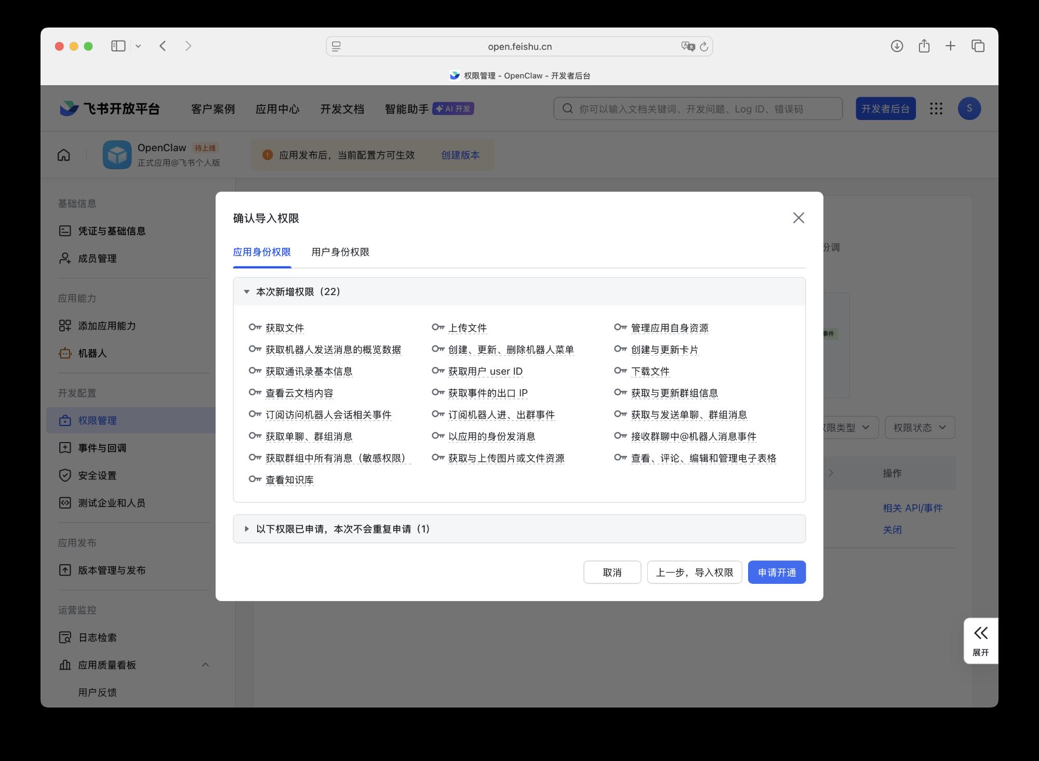Click the 获取文件 permission link
This screenshot has height=761, width=1039.
point(285,328)
